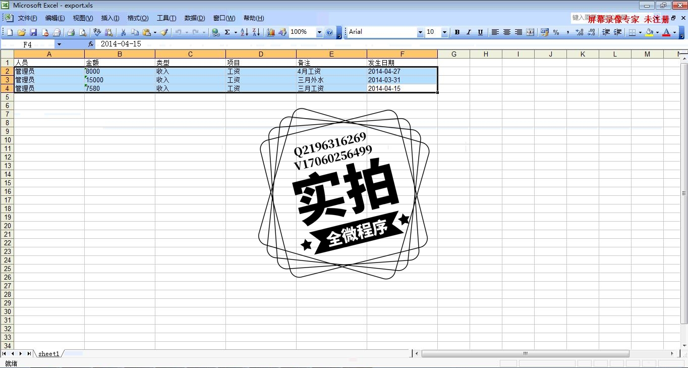Align text right
Image resolution: width=688 pixels, height=368 pixels.
[519, 32]
